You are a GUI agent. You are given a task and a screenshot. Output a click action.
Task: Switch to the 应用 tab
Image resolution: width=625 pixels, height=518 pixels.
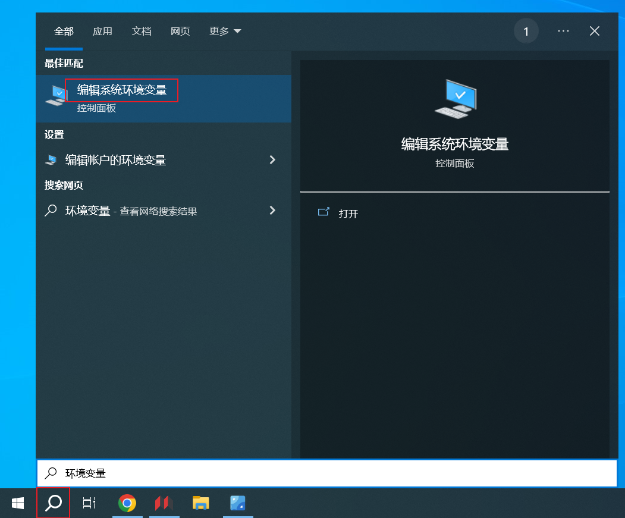[x=102, y=31]
